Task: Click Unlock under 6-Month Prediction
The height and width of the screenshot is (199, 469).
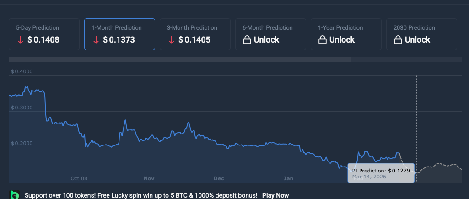Action: click(x=266, y=40)
